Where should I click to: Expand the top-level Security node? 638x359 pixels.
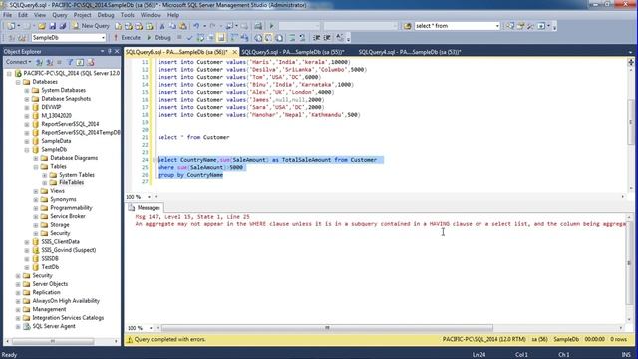click(18, 276)
